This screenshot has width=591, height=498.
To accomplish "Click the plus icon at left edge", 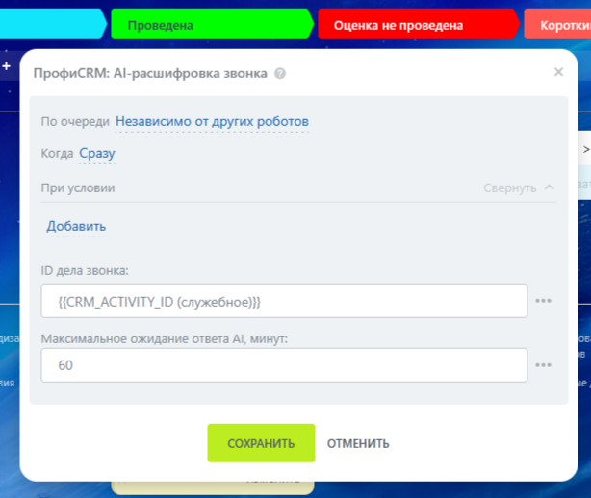I will [x=7, y=66].
